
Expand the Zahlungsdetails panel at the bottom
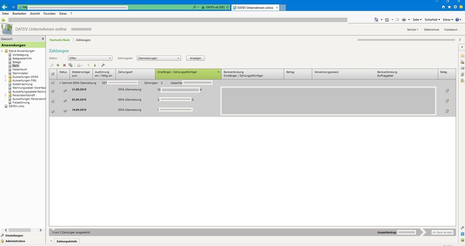click(52, 241)
